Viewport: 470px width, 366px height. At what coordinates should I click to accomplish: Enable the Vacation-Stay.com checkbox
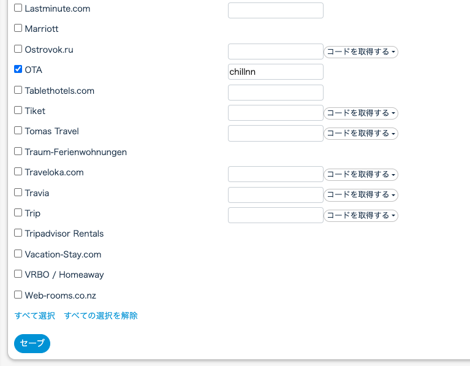(18, 254)
